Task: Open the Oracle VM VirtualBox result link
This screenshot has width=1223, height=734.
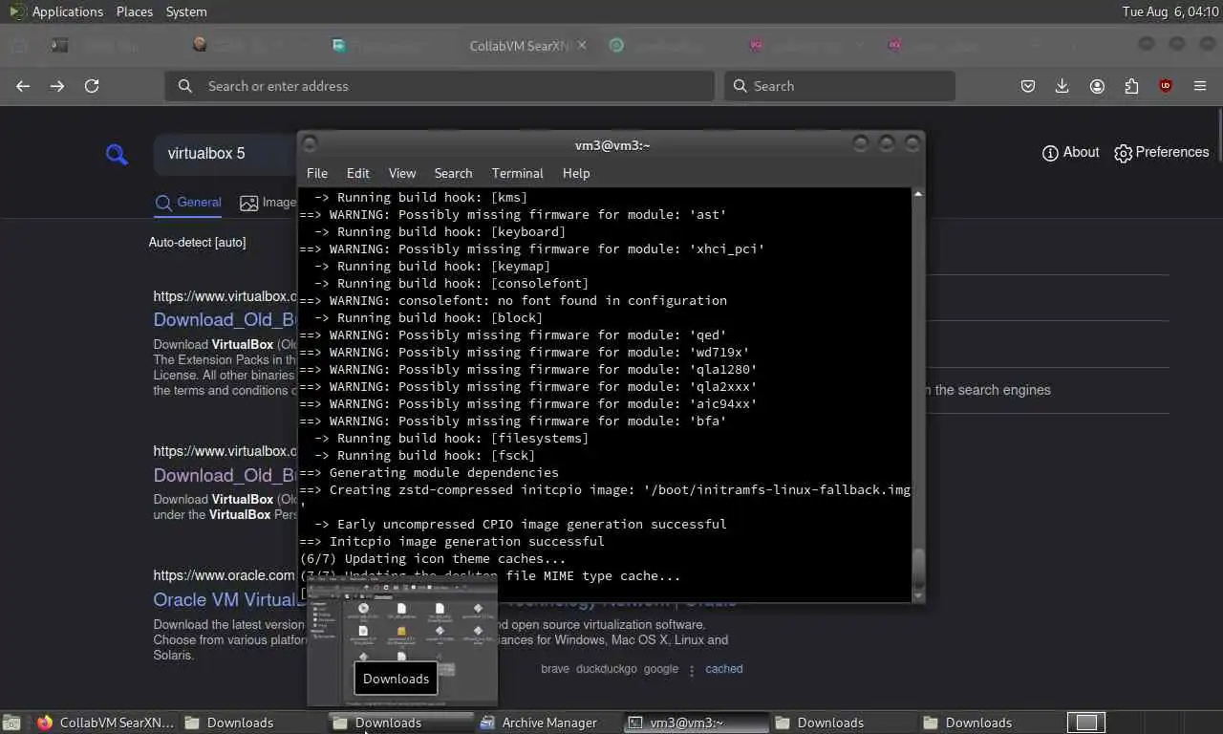Action: (225, 599)
